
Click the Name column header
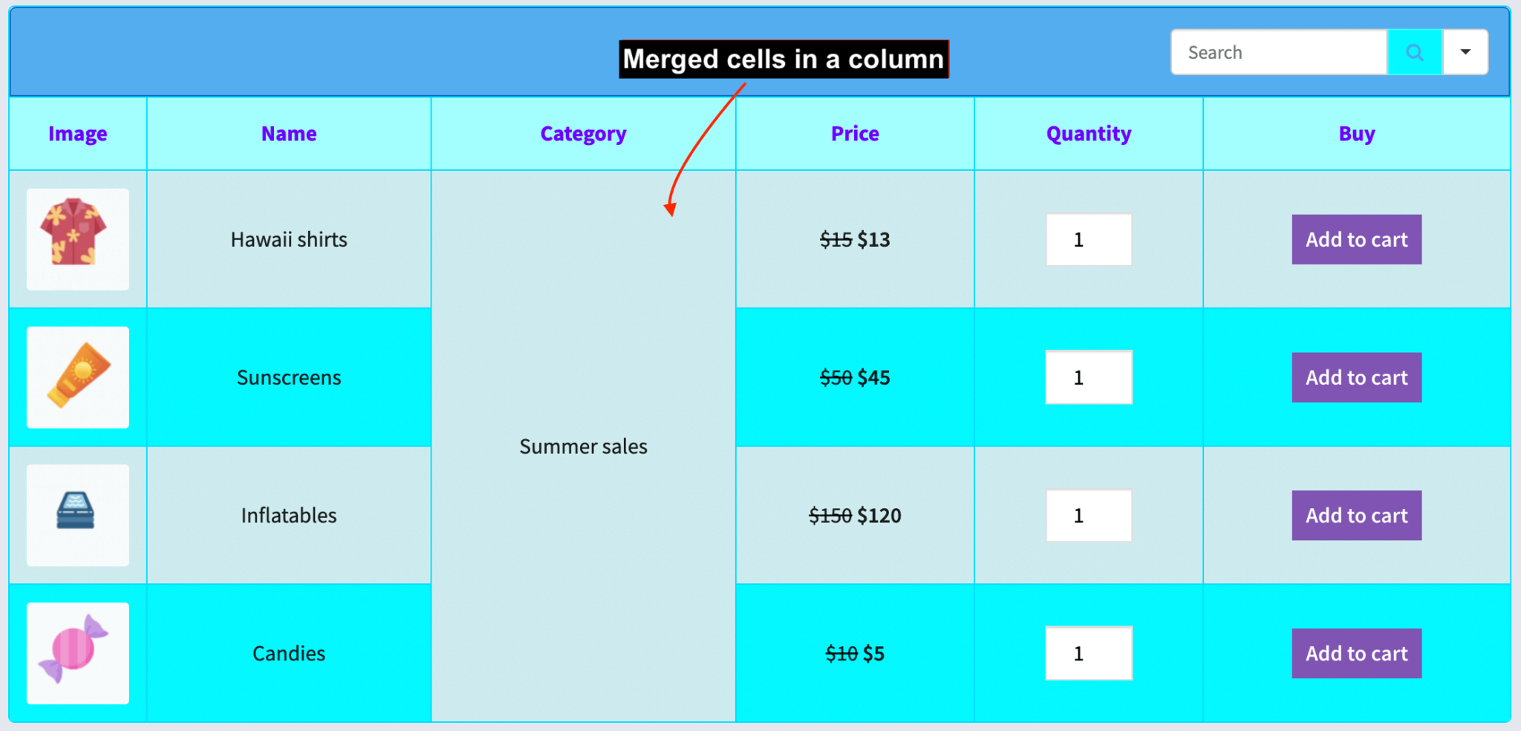[x=289, y=134]
